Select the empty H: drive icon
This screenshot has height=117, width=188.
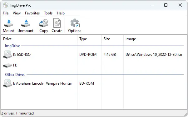click(x=7, y=65)
